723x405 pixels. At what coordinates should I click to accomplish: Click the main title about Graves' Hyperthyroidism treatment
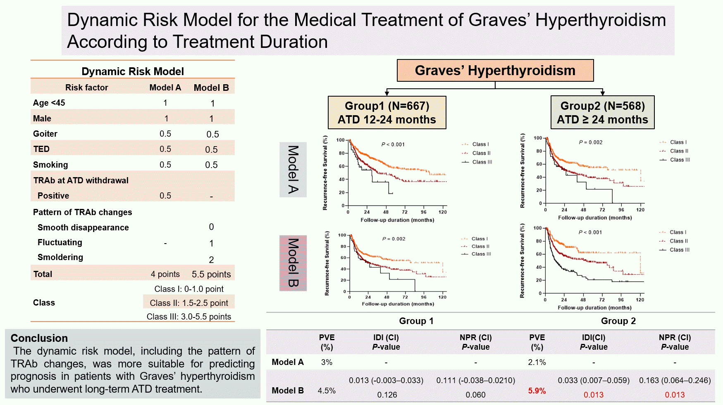367,31
